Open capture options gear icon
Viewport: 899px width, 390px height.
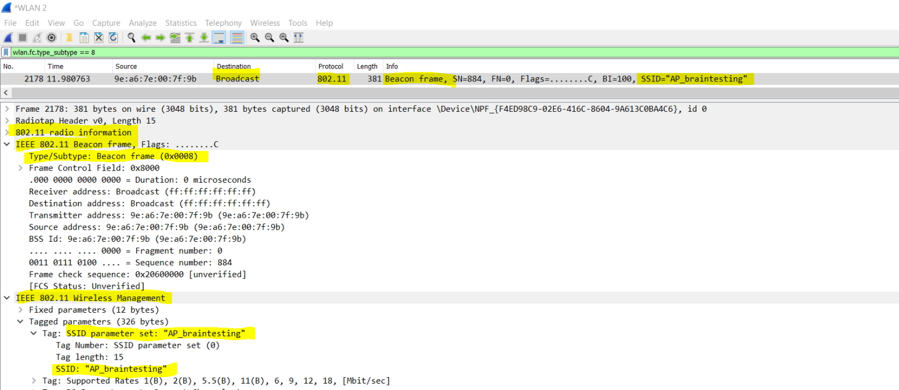tap(52, 37)
